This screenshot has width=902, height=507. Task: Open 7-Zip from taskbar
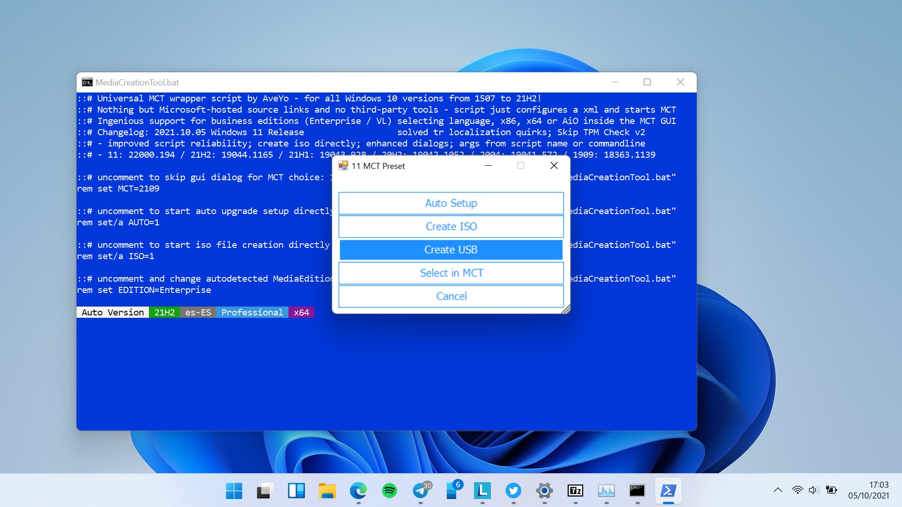coord(575,491)
